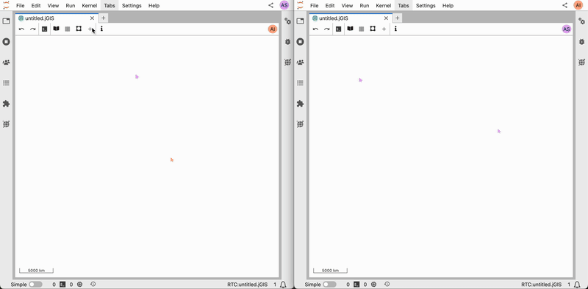Open File menu in right window
The image size is (588, 289).
[x=315, y=6]
